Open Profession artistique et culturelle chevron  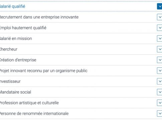(x=160, y=103)
